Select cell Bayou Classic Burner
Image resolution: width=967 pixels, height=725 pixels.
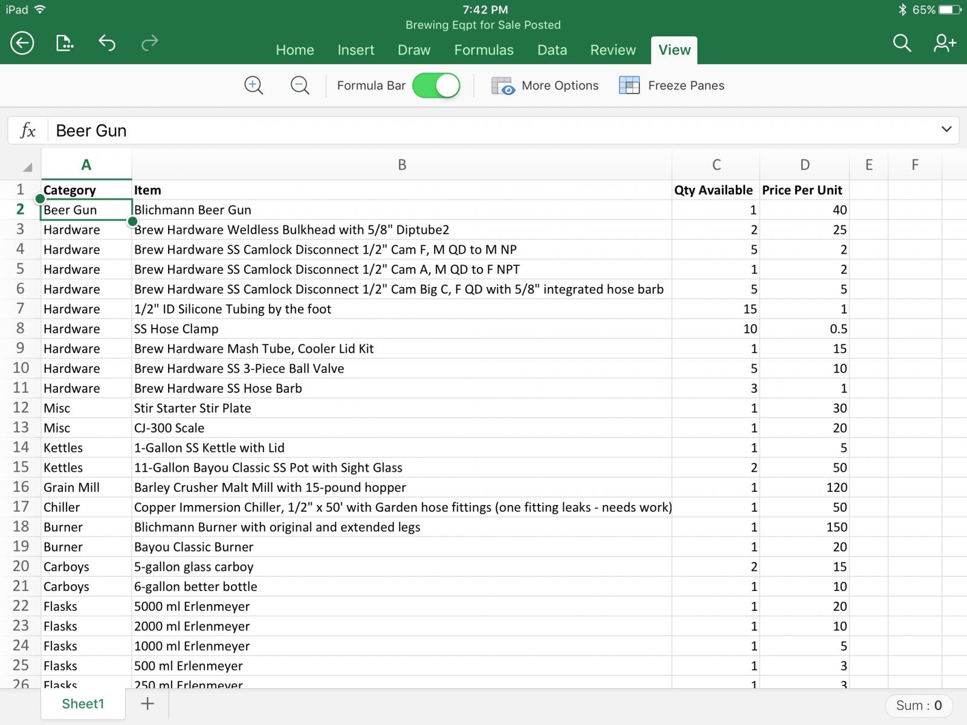coord(402,547)
